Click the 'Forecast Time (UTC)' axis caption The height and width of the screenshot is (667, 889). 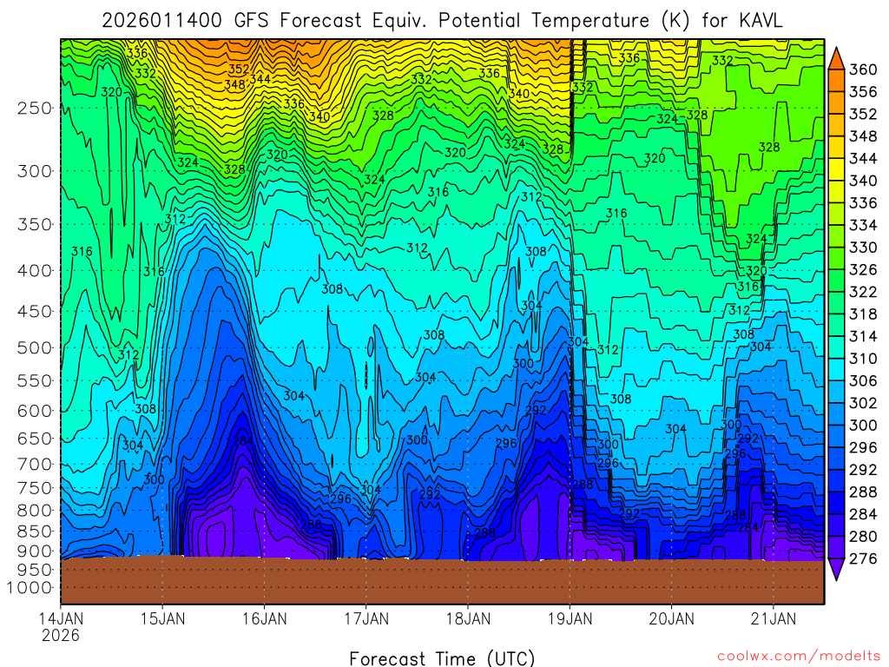pos(442,658)
